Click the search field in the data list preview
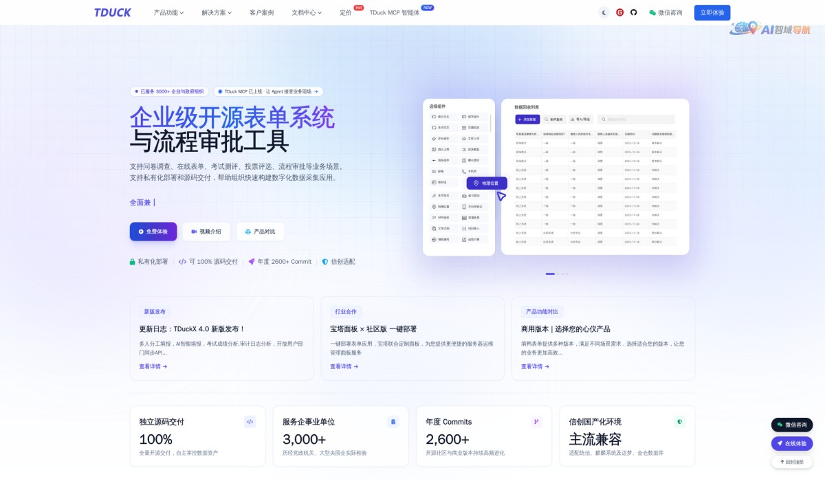825x481 pixels. point(636,120)
